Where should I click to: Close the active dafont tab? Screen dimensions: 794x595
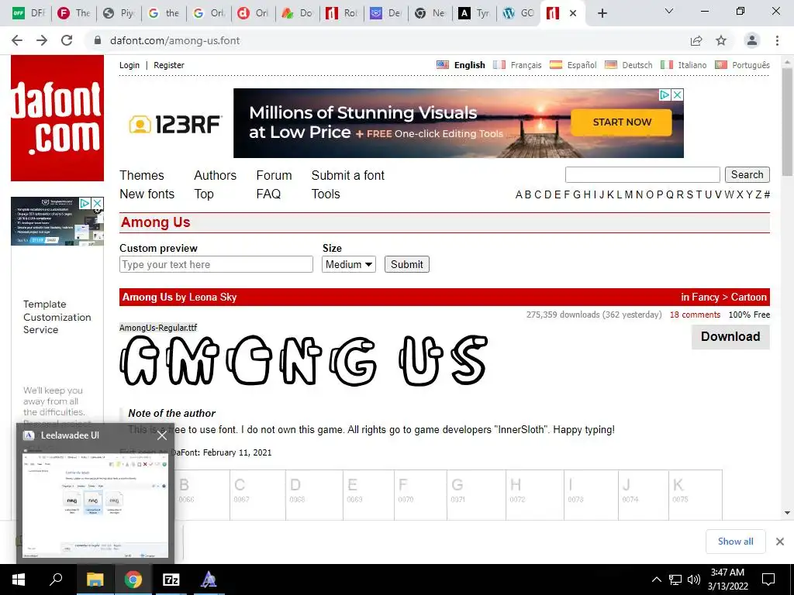click(x=573, y=13)
